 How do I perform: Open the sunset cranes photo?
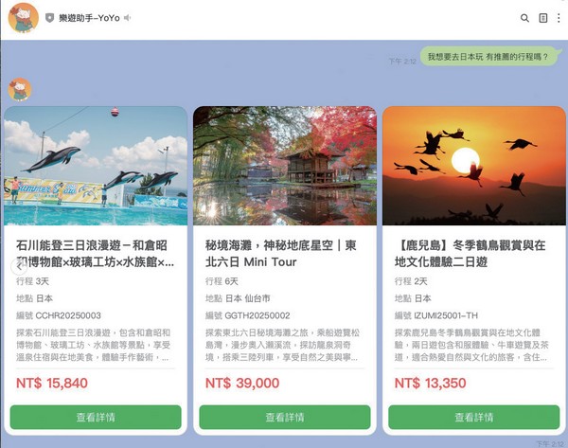tap(474, 166)
